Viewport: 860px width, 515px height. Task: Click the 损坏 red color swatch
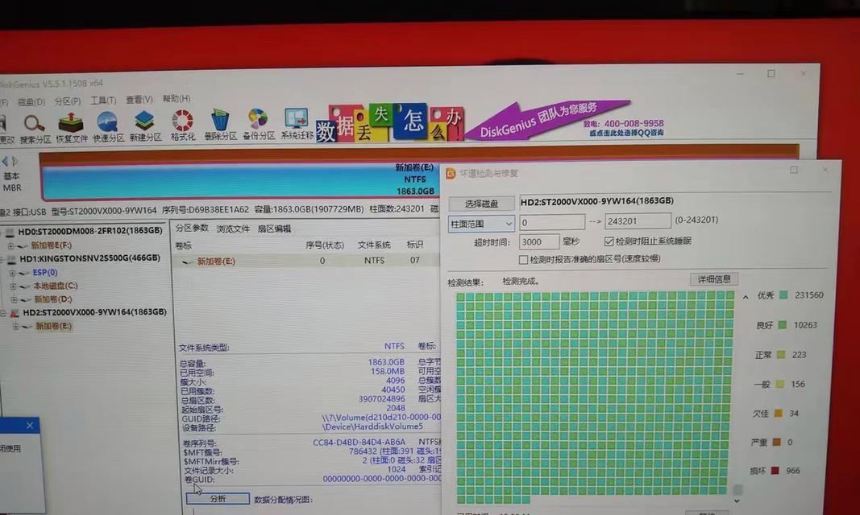(x=775, y=470)
